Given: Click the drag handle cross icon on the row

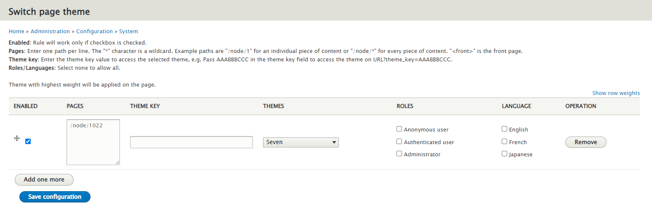Looking at the screenshot, I should (x=17, y=138).
